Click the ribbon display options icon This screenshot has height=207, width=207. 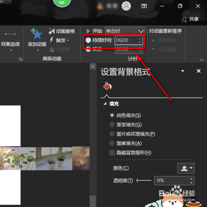144,6
